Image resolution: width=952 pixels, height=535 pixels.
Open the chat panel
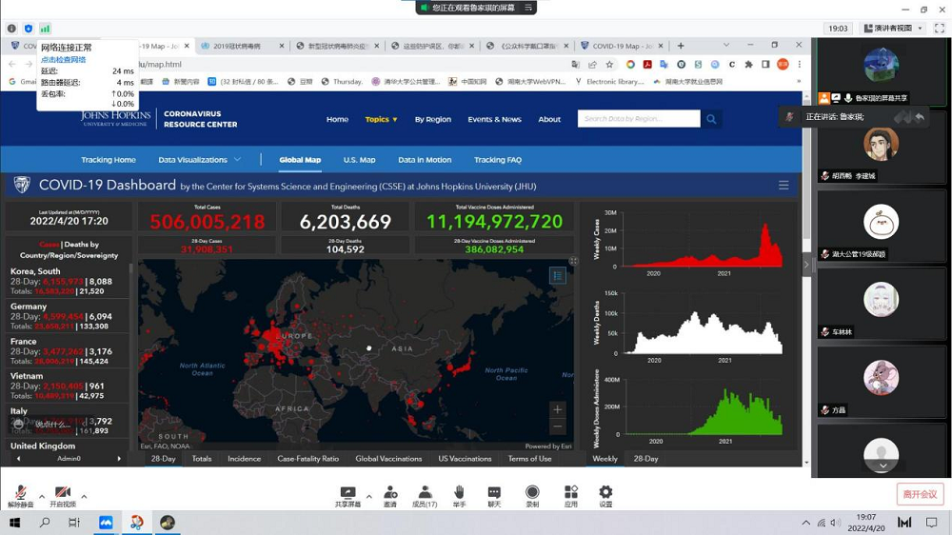coord(494,494)
